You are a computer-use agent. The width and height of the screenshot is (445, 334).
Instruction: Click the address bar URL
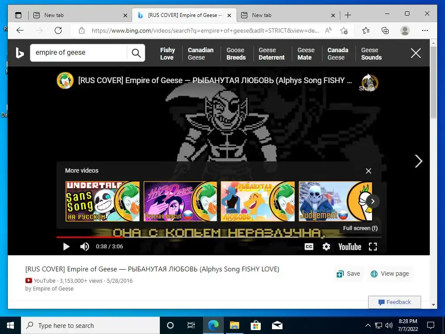[x=205, y=30]
